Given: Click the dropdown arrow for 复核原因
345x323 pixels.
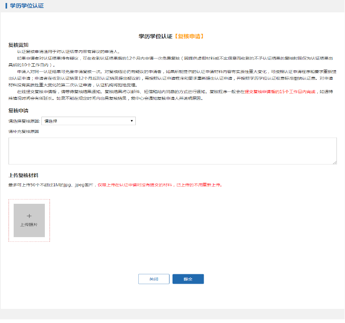Looking at the screenshot, I should [x=131, y=121].
